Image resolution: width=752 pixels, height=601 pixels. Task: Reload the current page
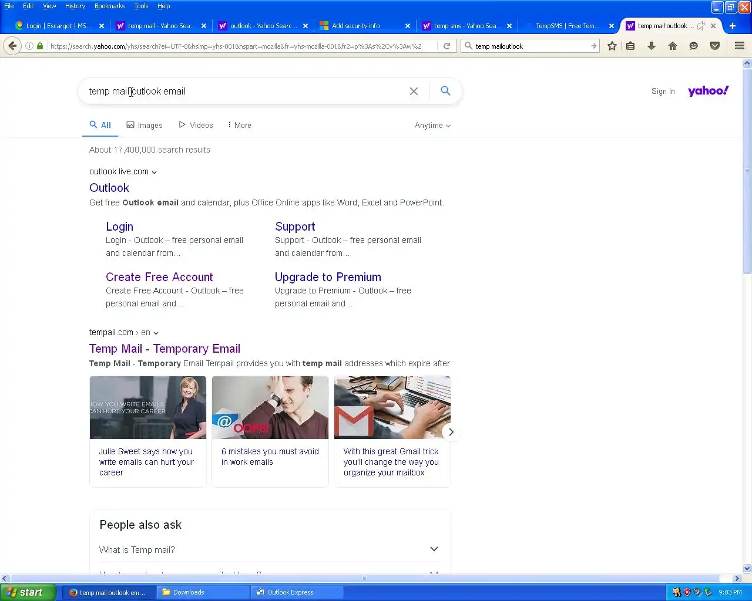446,46
